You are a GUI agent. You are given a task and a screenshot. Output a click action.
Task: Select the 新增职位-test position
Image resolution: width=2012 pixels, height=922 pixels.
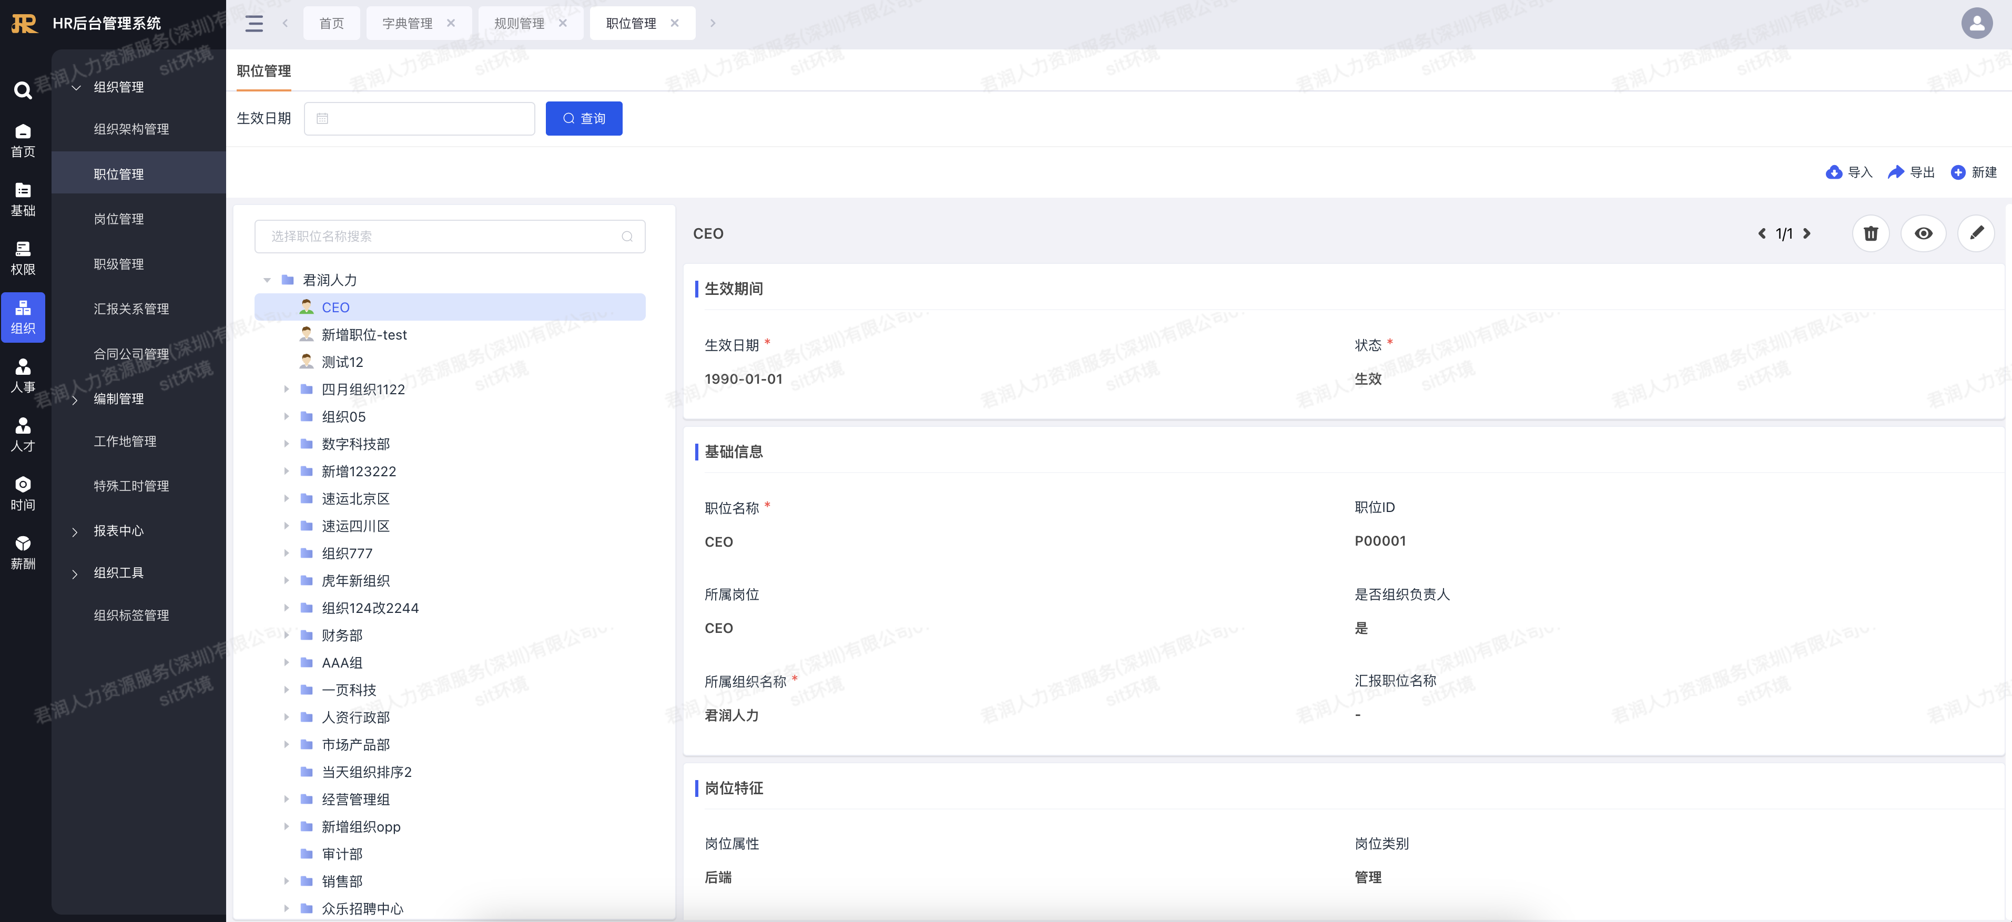[364, 335]
